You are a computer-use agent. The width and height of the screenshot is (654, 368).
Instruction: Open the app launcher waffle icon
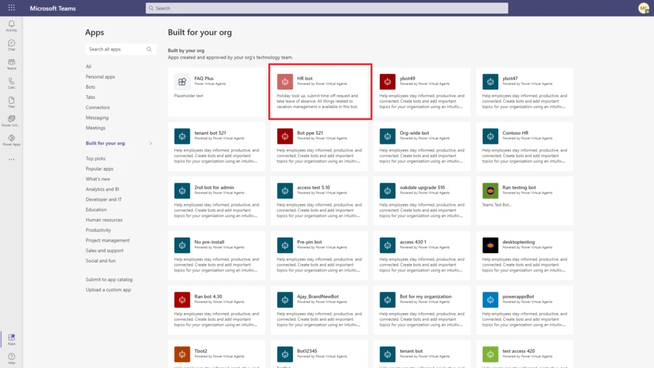click(x=10, y=8)
